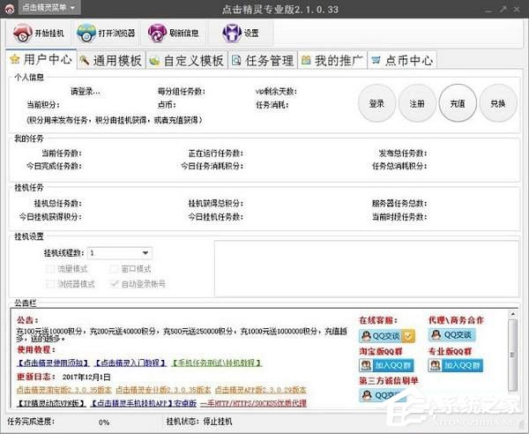The width and height of the screenshot is (529, 434).
Task: Open the 点击精灵淘宝版 version link
Action: (x=64, y=390)
